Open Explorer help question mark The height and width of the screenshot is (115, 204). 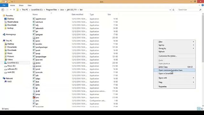[x=203, y=5]
